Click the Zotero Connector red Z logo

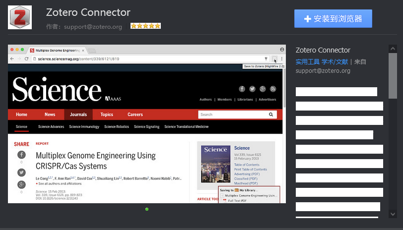coord(20,17)
